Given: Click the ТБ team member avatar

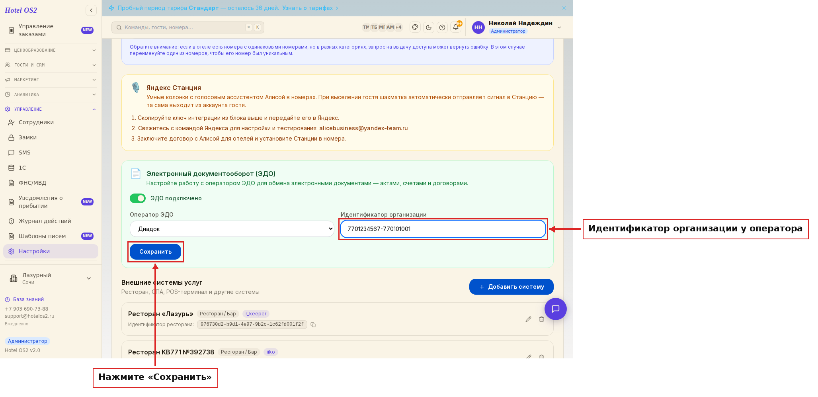Looking at the screenshot, I should 374,27.
